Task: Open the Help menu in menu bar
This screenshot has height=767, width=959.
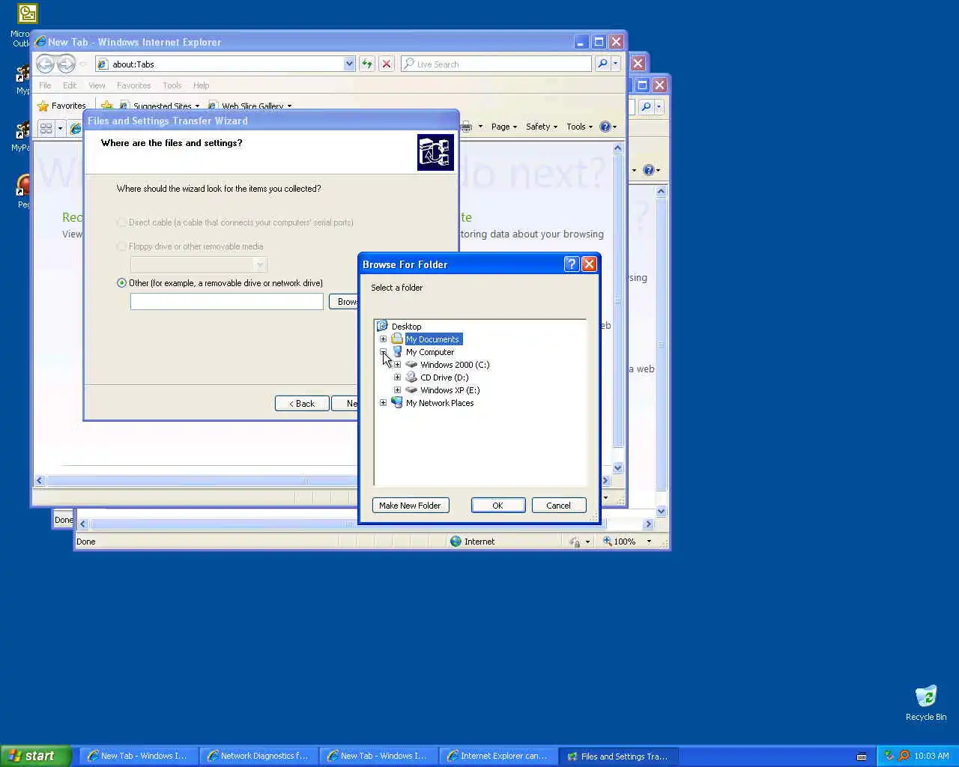Action: pyautogui.click(x=201, y=85)
